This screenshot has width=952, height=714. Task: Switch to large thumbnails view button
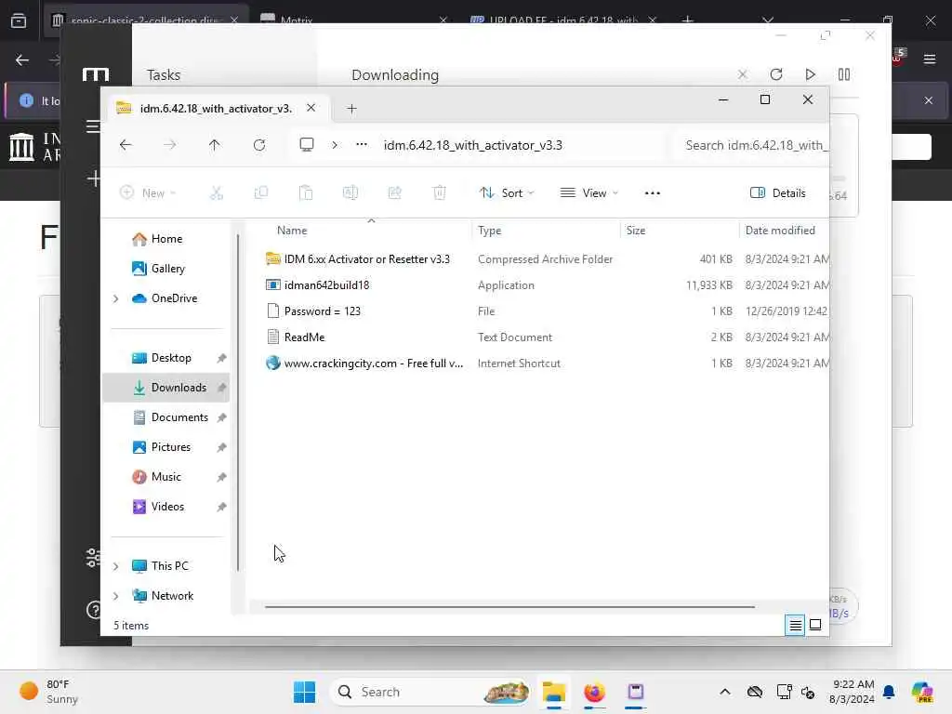coord(815,625)
